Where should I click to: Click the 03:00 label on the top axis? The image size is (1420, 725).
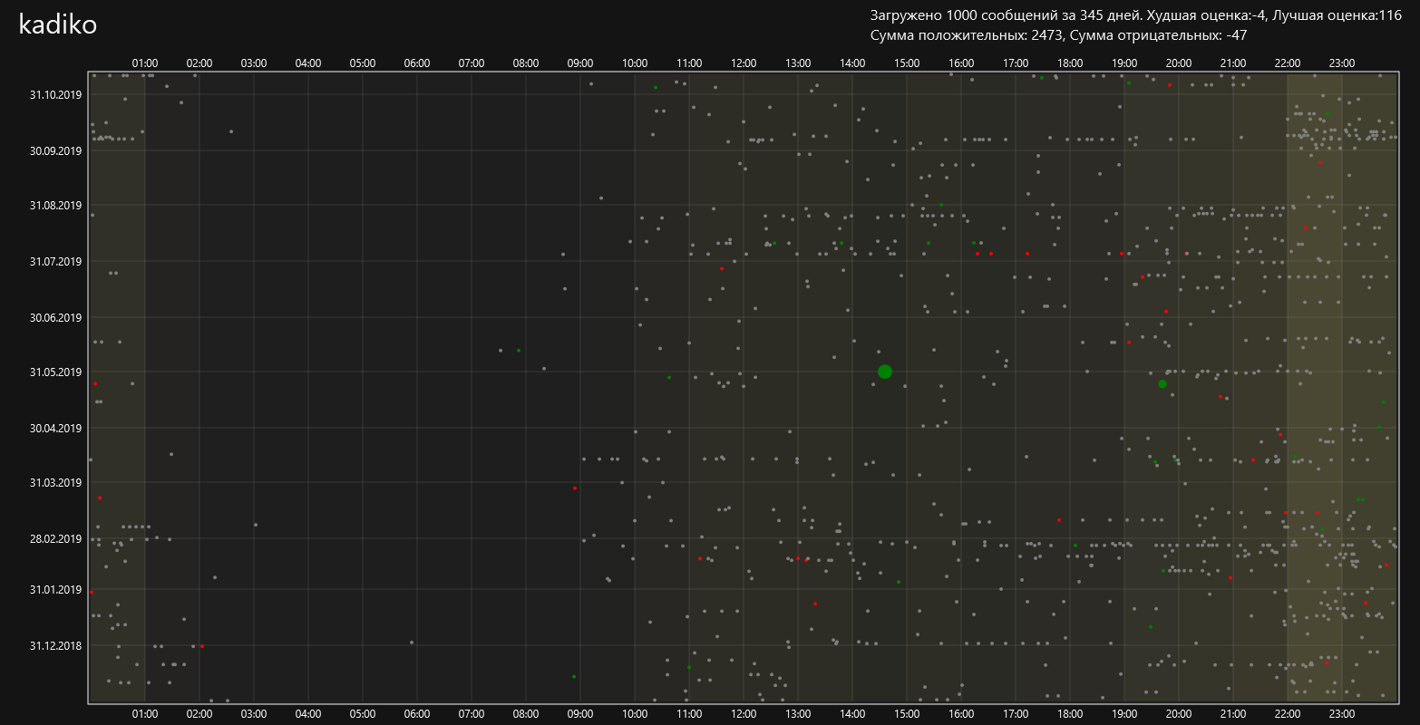pyautogui.click(x=254, y=63)
